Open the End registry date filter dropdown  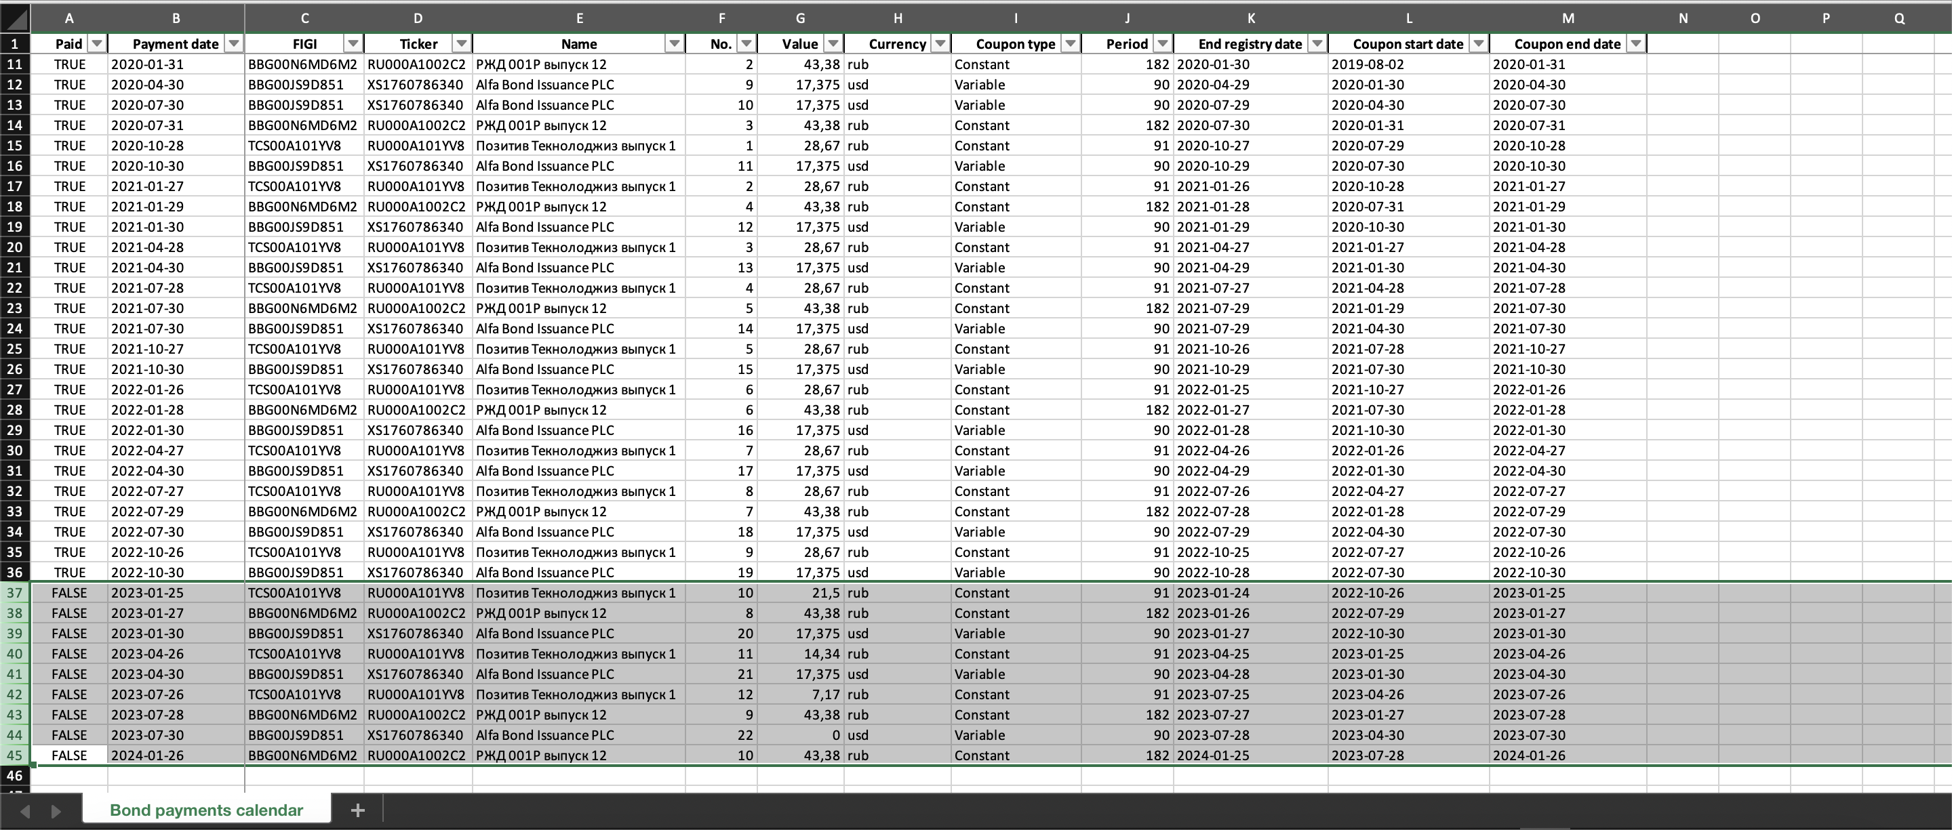click(1317, 44)
